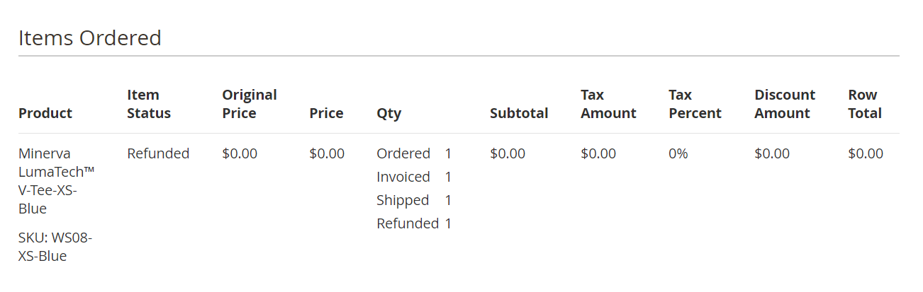The height and width of the screenshot is (292, 923).
Task: Click the Item Status column header
Action: (149, 104)
